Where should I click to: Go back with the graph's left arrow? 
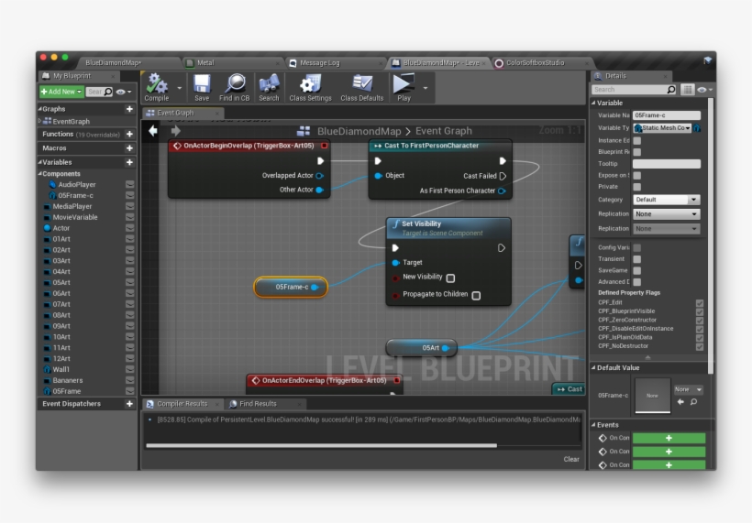pyautogui.click(x=153, y=131)
